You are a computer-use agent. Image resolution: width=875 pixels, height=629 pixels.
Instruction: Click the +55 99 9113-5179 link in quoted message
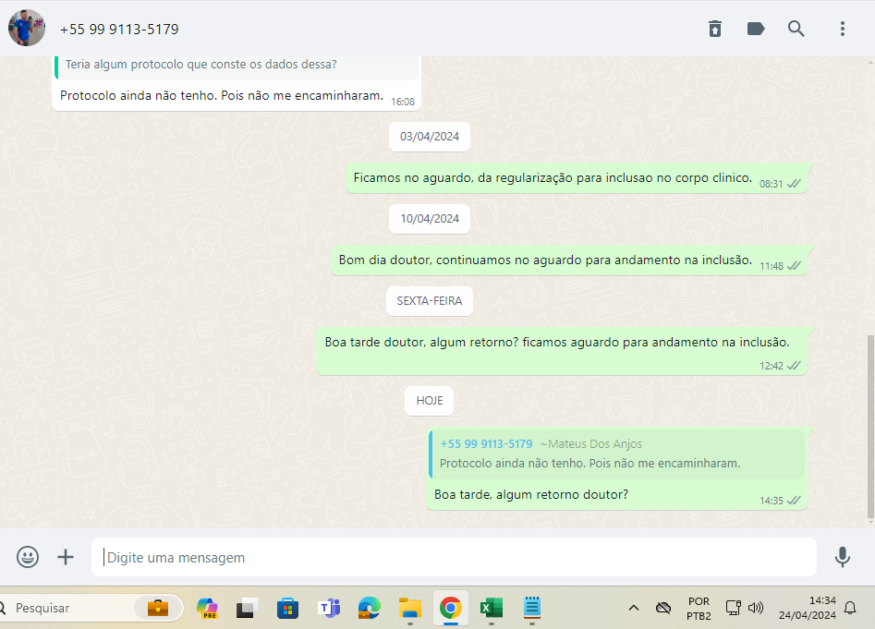coord(486,444)
